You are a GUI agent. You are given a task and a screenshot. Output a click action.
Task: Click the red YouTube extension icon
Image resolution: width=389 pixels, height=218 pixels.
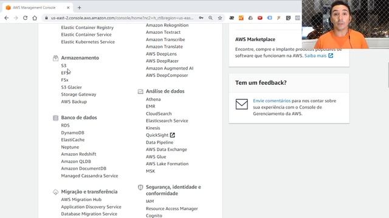point(260,18)
